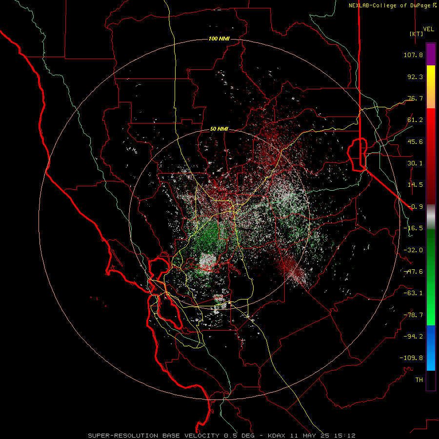
Task: Click the 50 NMI range ring label
Action: click(219, 129)
